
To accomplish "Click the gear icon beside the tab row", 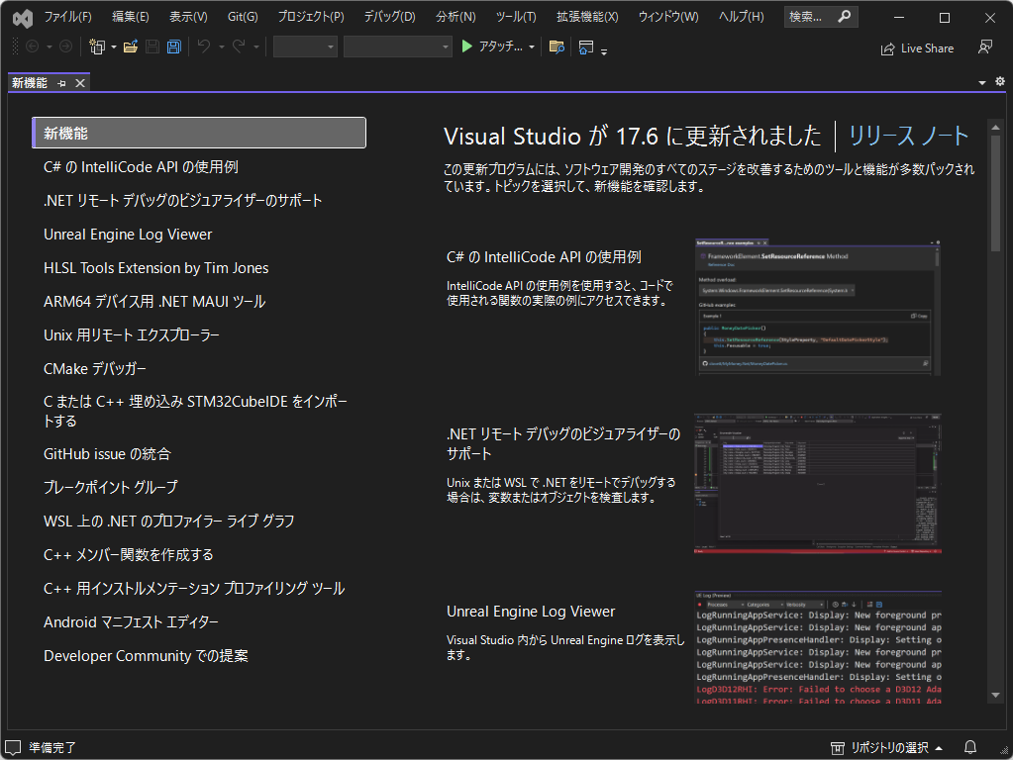I will pyautogui.click(x=999, y=82).
